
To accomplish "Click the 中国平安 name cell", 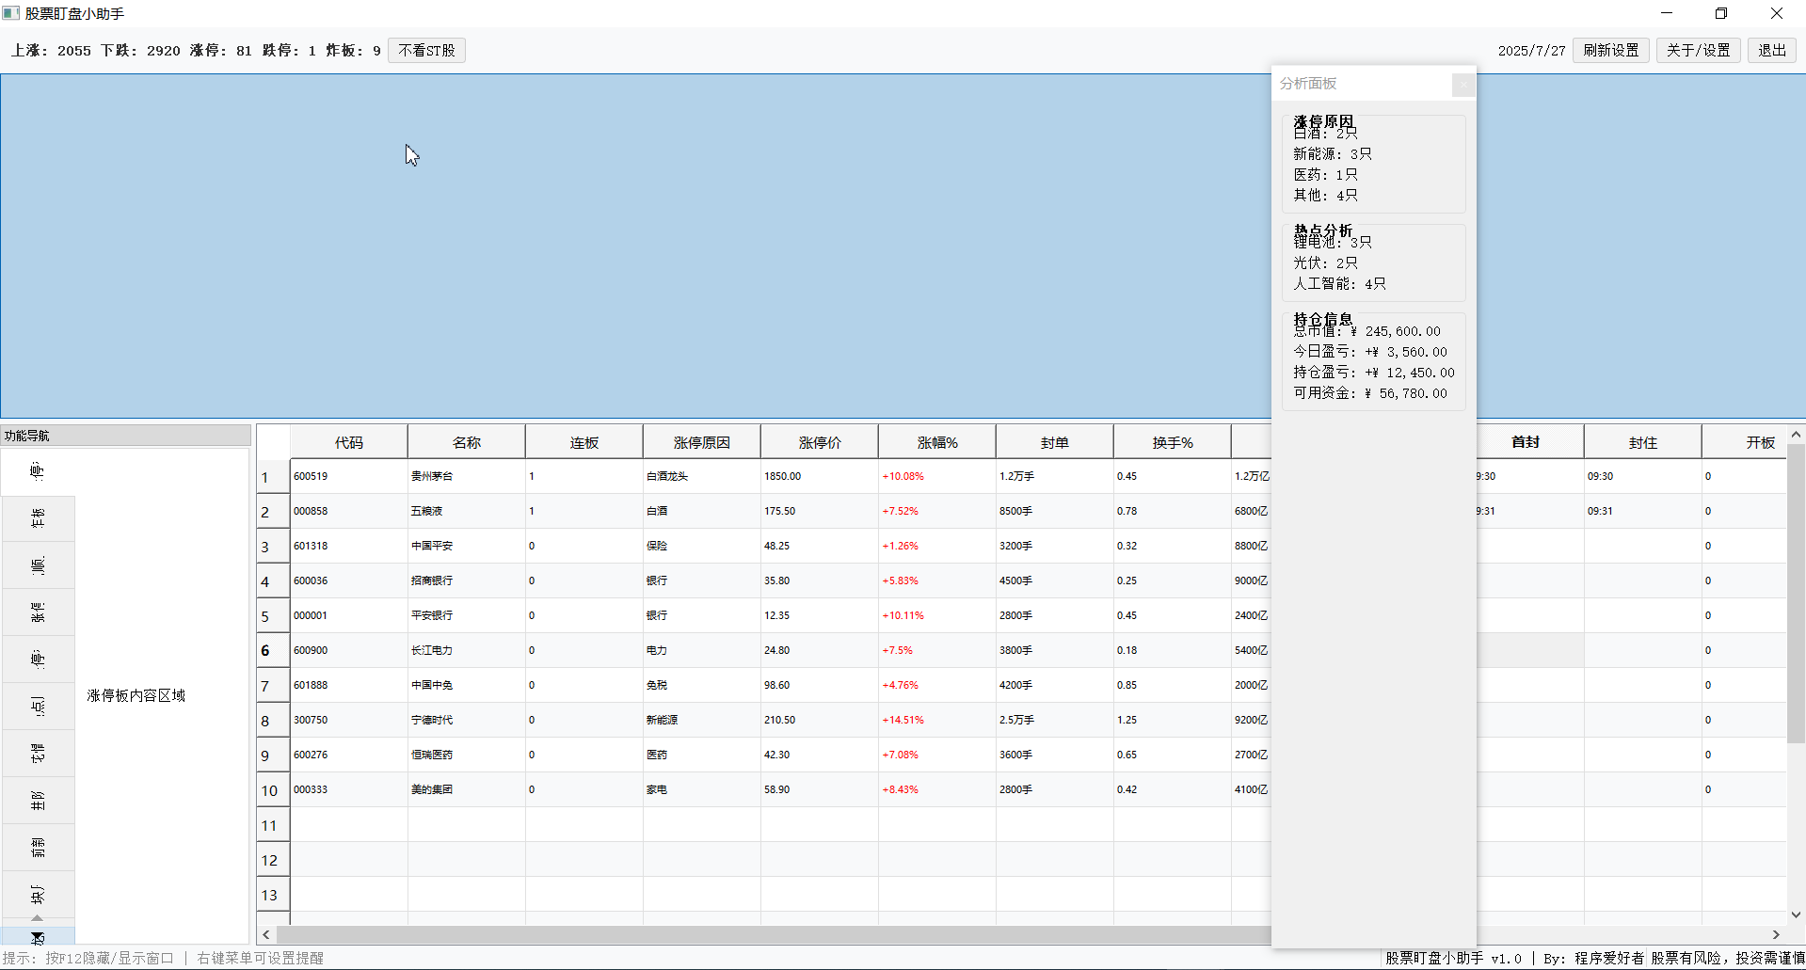I will click(466, 546).
